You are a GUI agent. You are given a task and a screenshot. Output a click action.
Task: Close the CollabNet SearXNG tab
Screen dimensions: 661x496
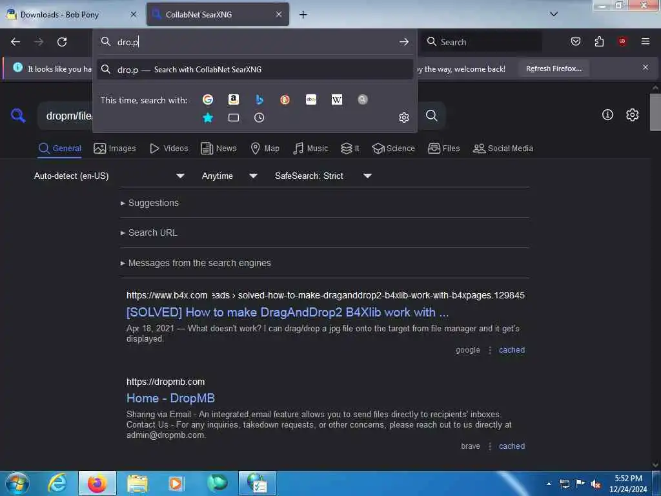tap(279, 14)
